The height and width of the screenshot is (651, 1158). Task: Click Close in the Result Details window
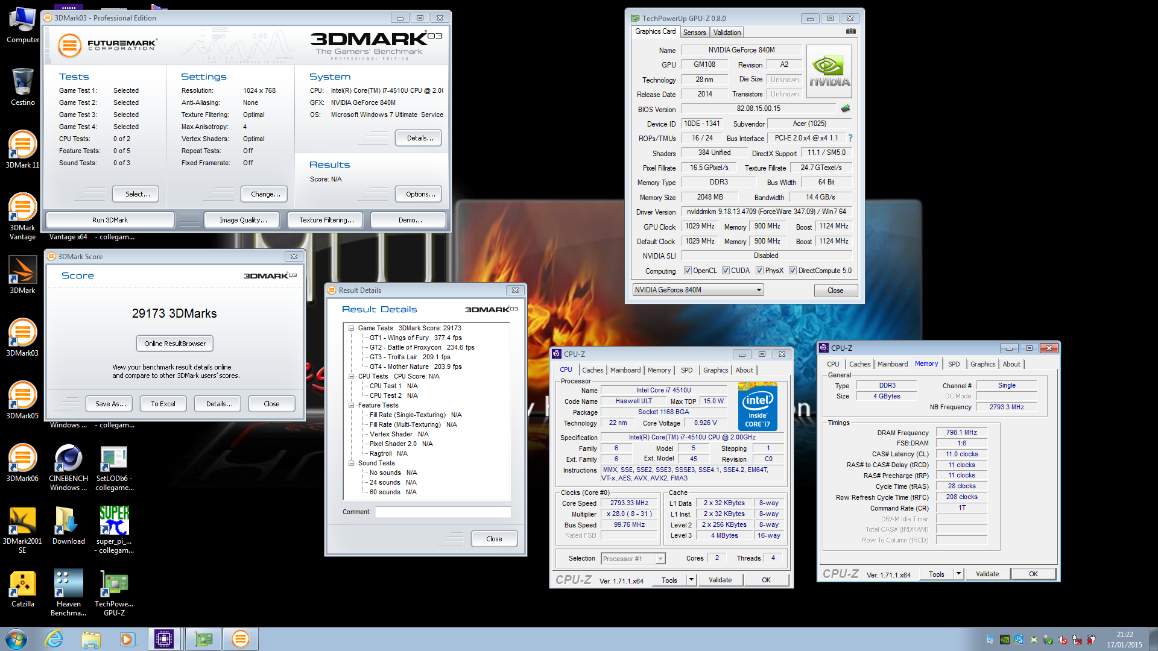494,539
